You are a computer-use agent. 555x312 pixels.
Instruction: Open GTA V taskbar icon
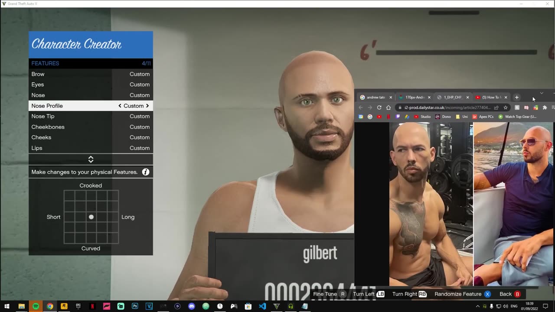pos(277,306)
